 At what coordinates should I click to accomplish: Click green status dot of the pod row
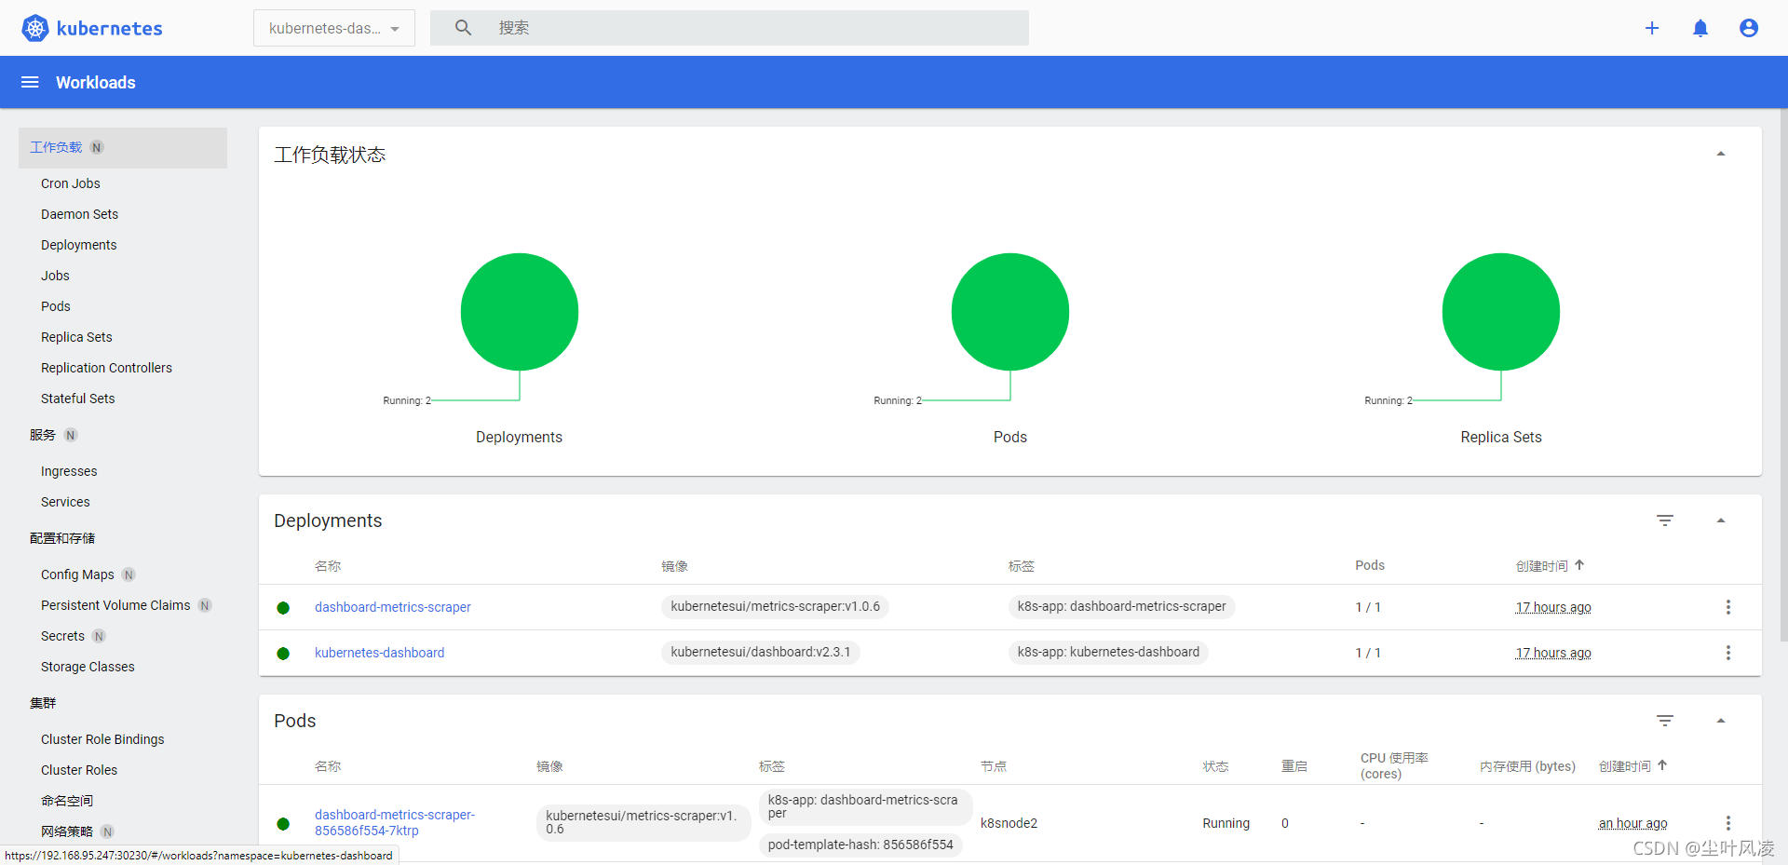(283, 824)
